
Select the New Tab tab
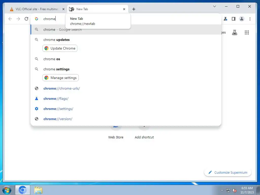98,9
